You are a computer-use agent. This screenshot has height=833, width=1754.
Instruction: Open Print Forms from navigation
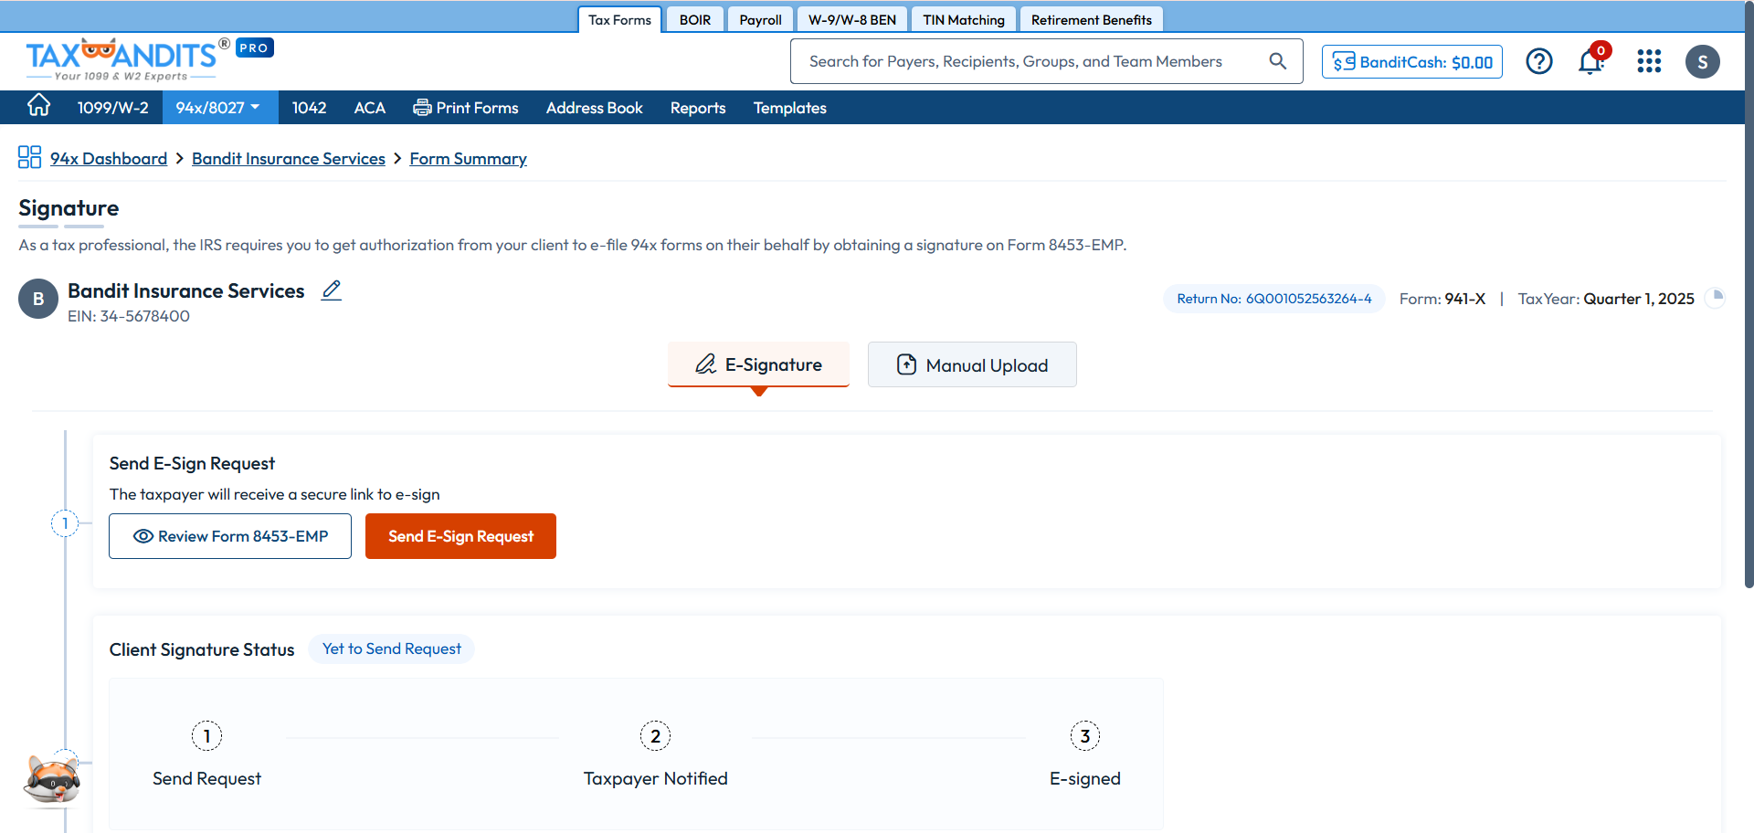pos(466,108)
